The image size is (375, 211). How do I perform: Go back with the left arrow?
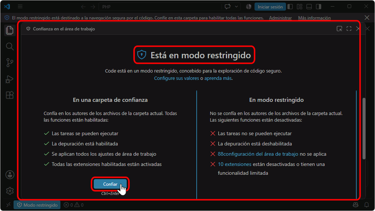[x=83, y=7]
